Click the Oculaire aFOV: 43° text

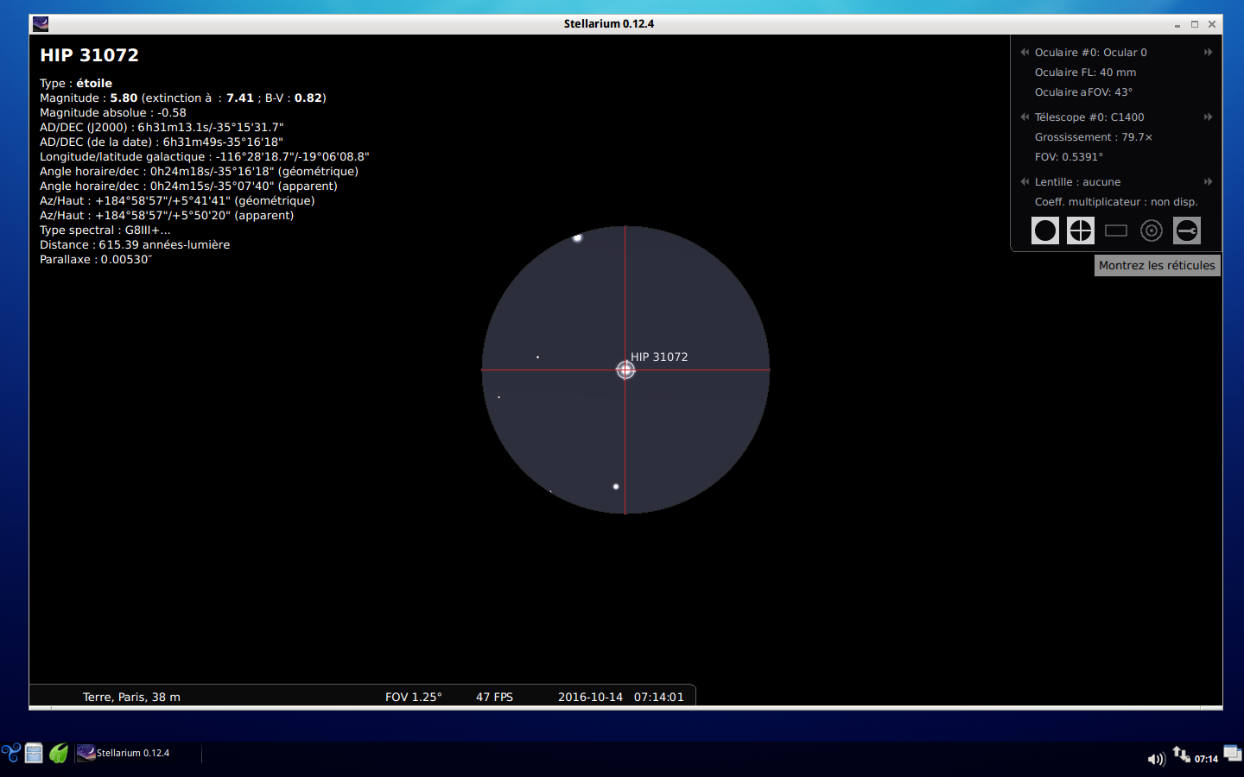(1083, 92)
